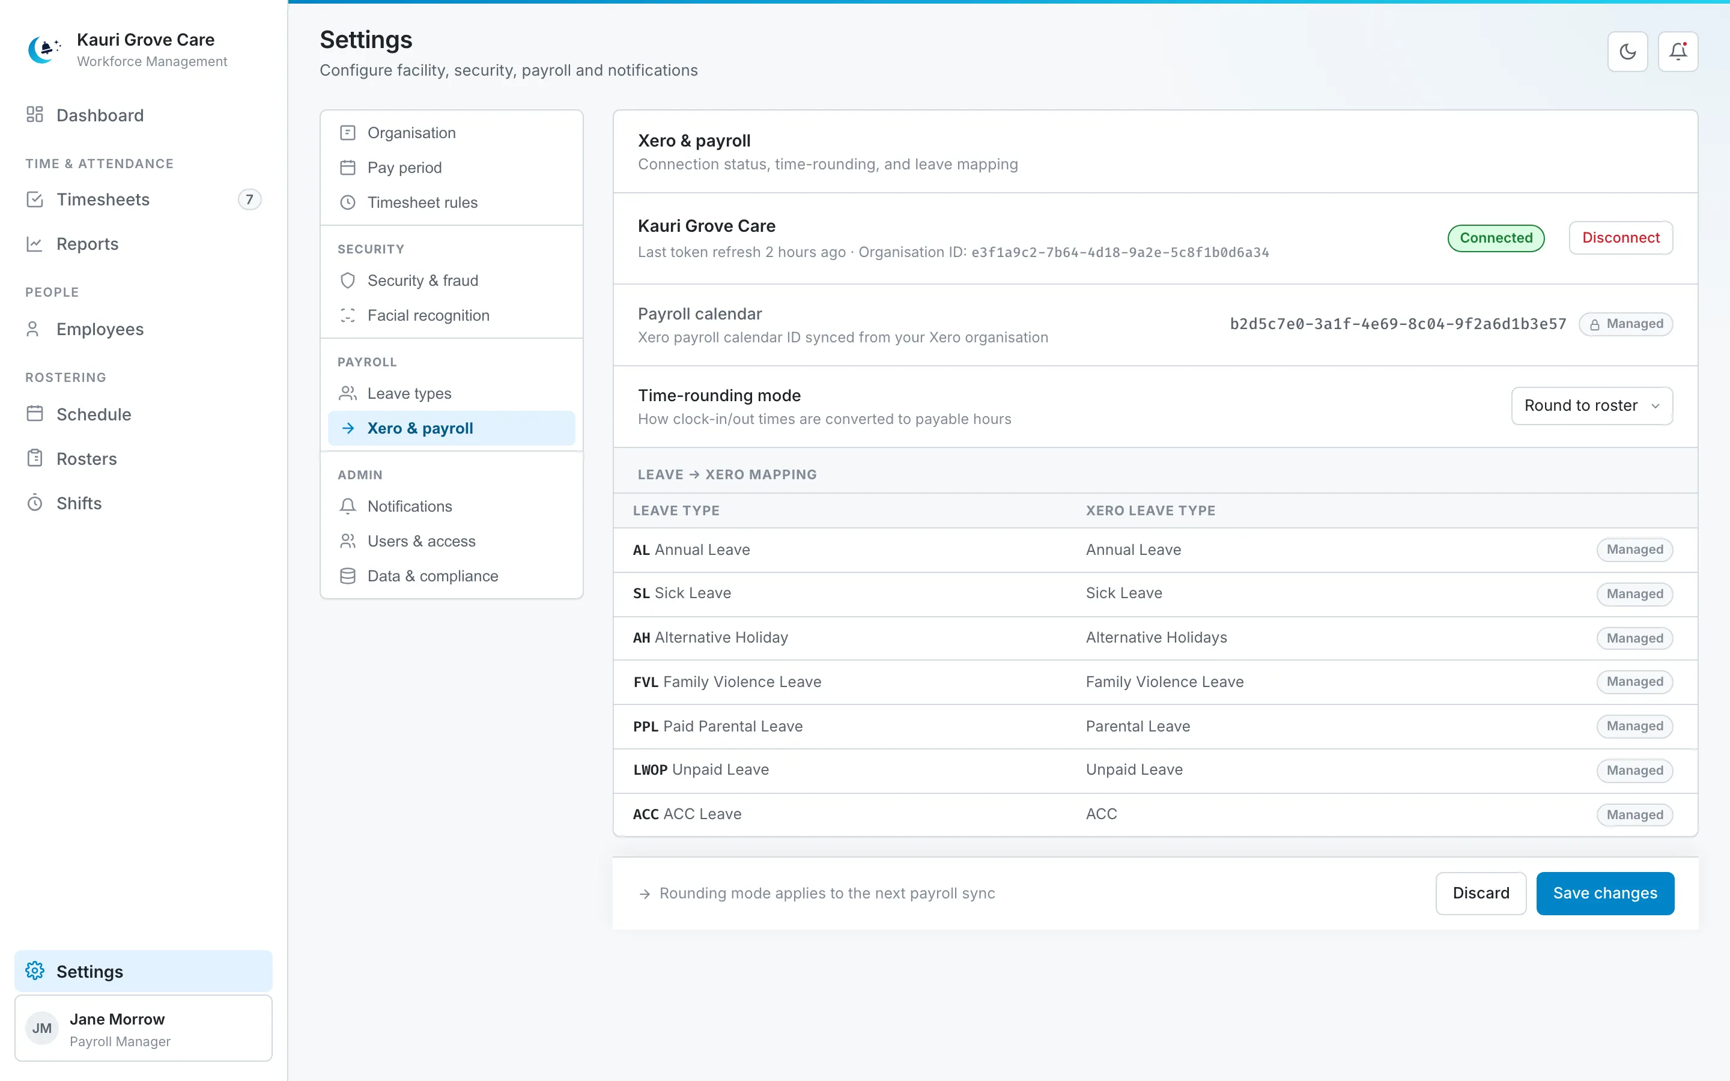Open Organisation settings section

point(451,133)
